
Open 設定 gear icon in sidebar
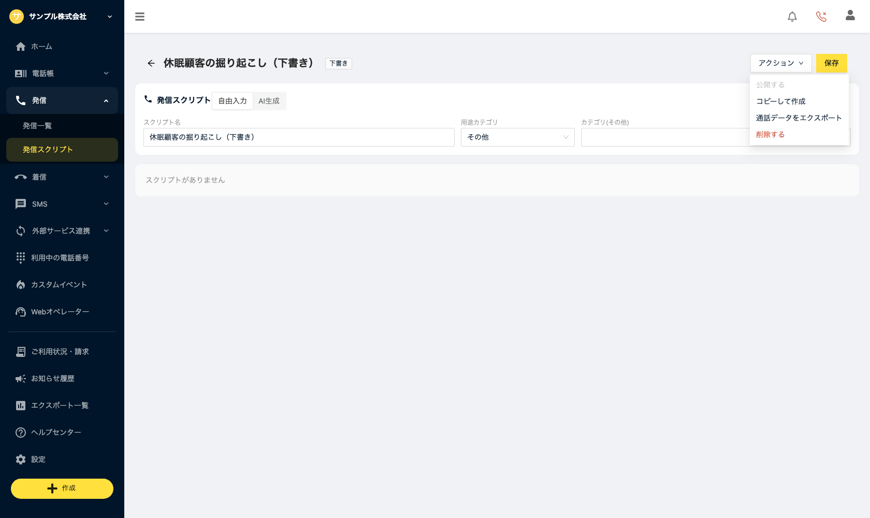click(21, 459)
